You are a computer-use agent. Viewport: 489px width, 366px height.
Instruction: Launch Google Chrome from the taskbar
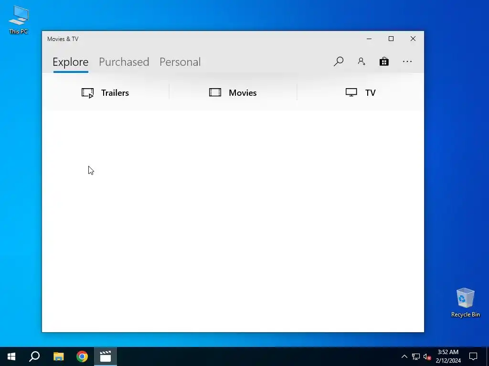[x=82, y=356]
